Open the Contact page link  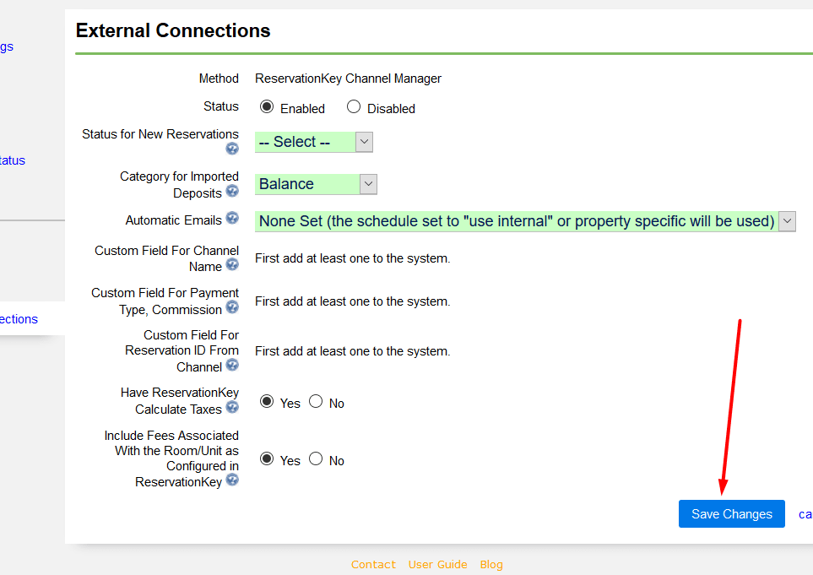373,564
